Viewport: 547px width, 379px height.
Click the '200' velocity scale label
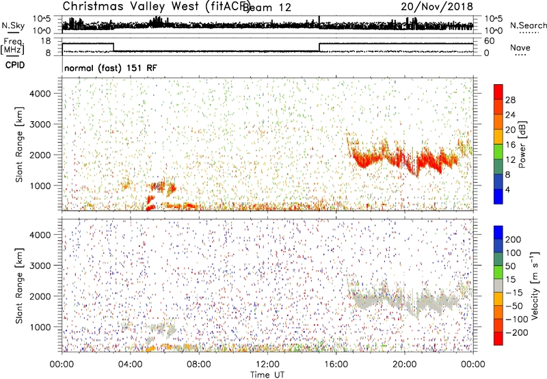click(513, 239)
